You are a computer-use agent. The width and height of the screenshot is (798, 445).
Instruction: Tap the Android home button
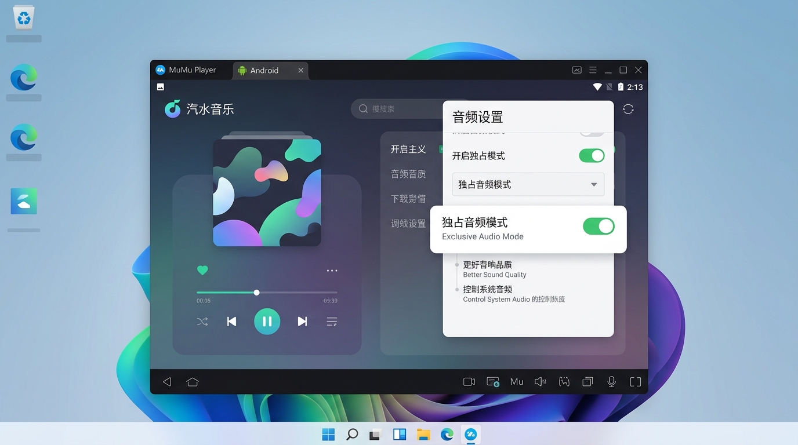193,381
